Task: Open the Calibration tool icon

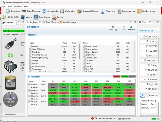Action: (62, 11)
